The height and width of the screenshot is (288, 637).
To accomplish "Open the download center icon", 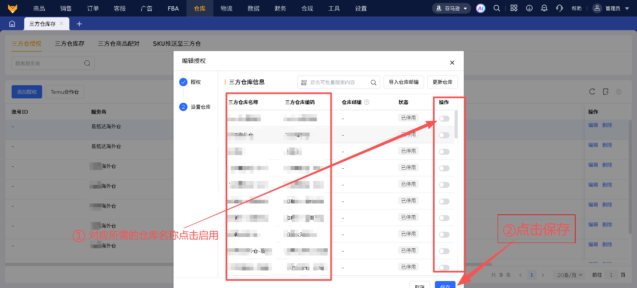I will click(x=529, y=8).
